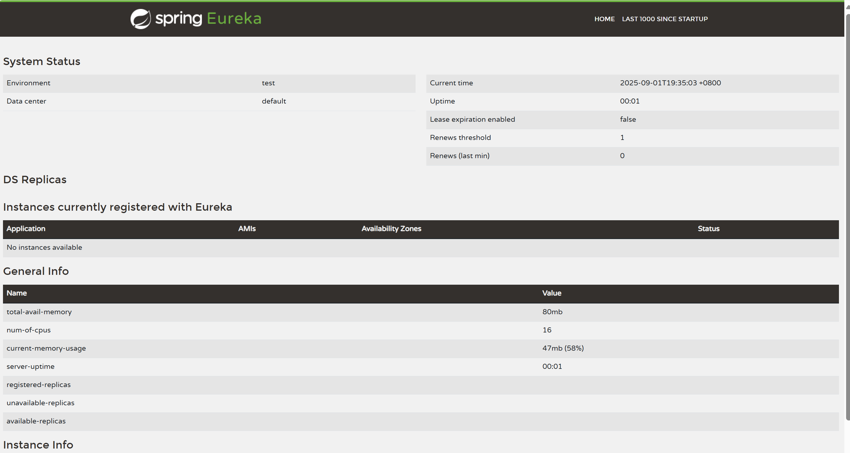Image resolution: width=850 pixels, height=453 pixels.
Task: Click the Status column header
Action: [708, 229]
